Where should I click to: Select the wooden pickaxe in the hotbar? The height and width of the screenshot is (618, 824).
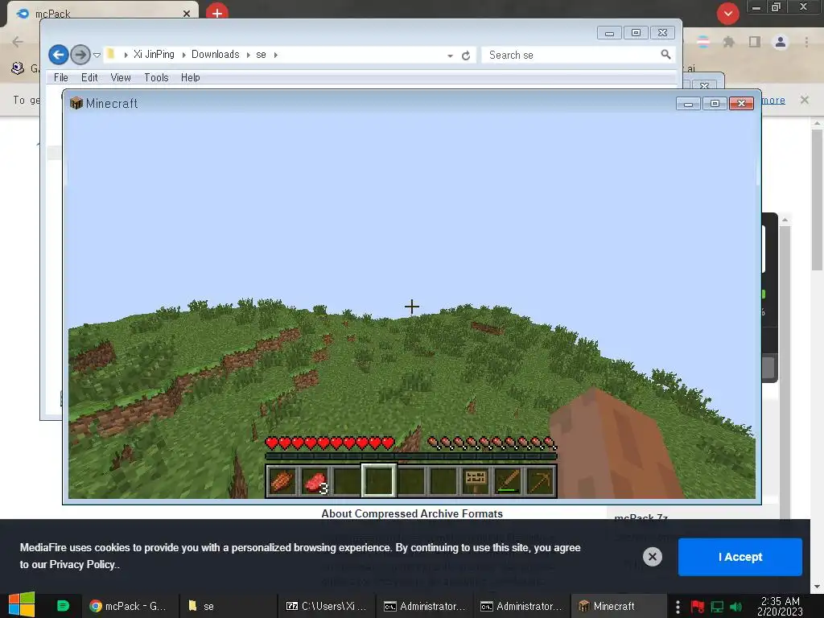coord(541,481)
